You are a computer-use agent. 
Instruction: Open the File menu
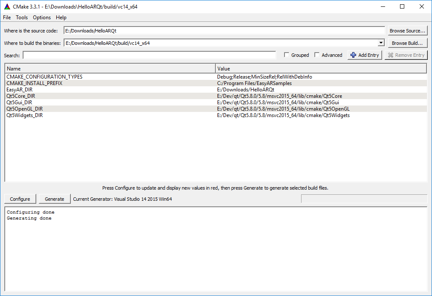tap(7, 18)
